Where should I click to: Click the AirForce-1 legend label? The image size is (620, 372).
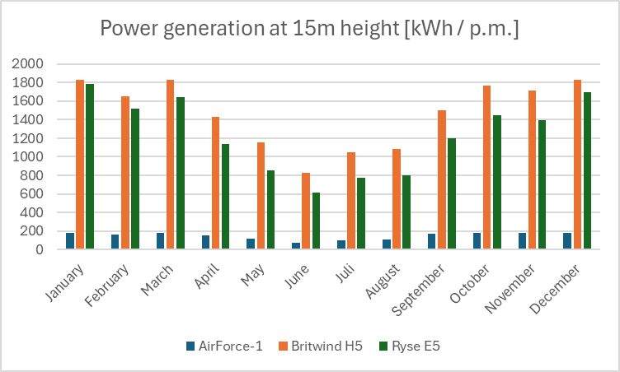[230, 346]
